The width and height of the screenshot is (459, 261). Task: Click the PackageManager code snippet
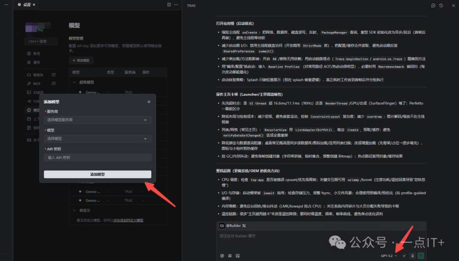pos(334,32)
